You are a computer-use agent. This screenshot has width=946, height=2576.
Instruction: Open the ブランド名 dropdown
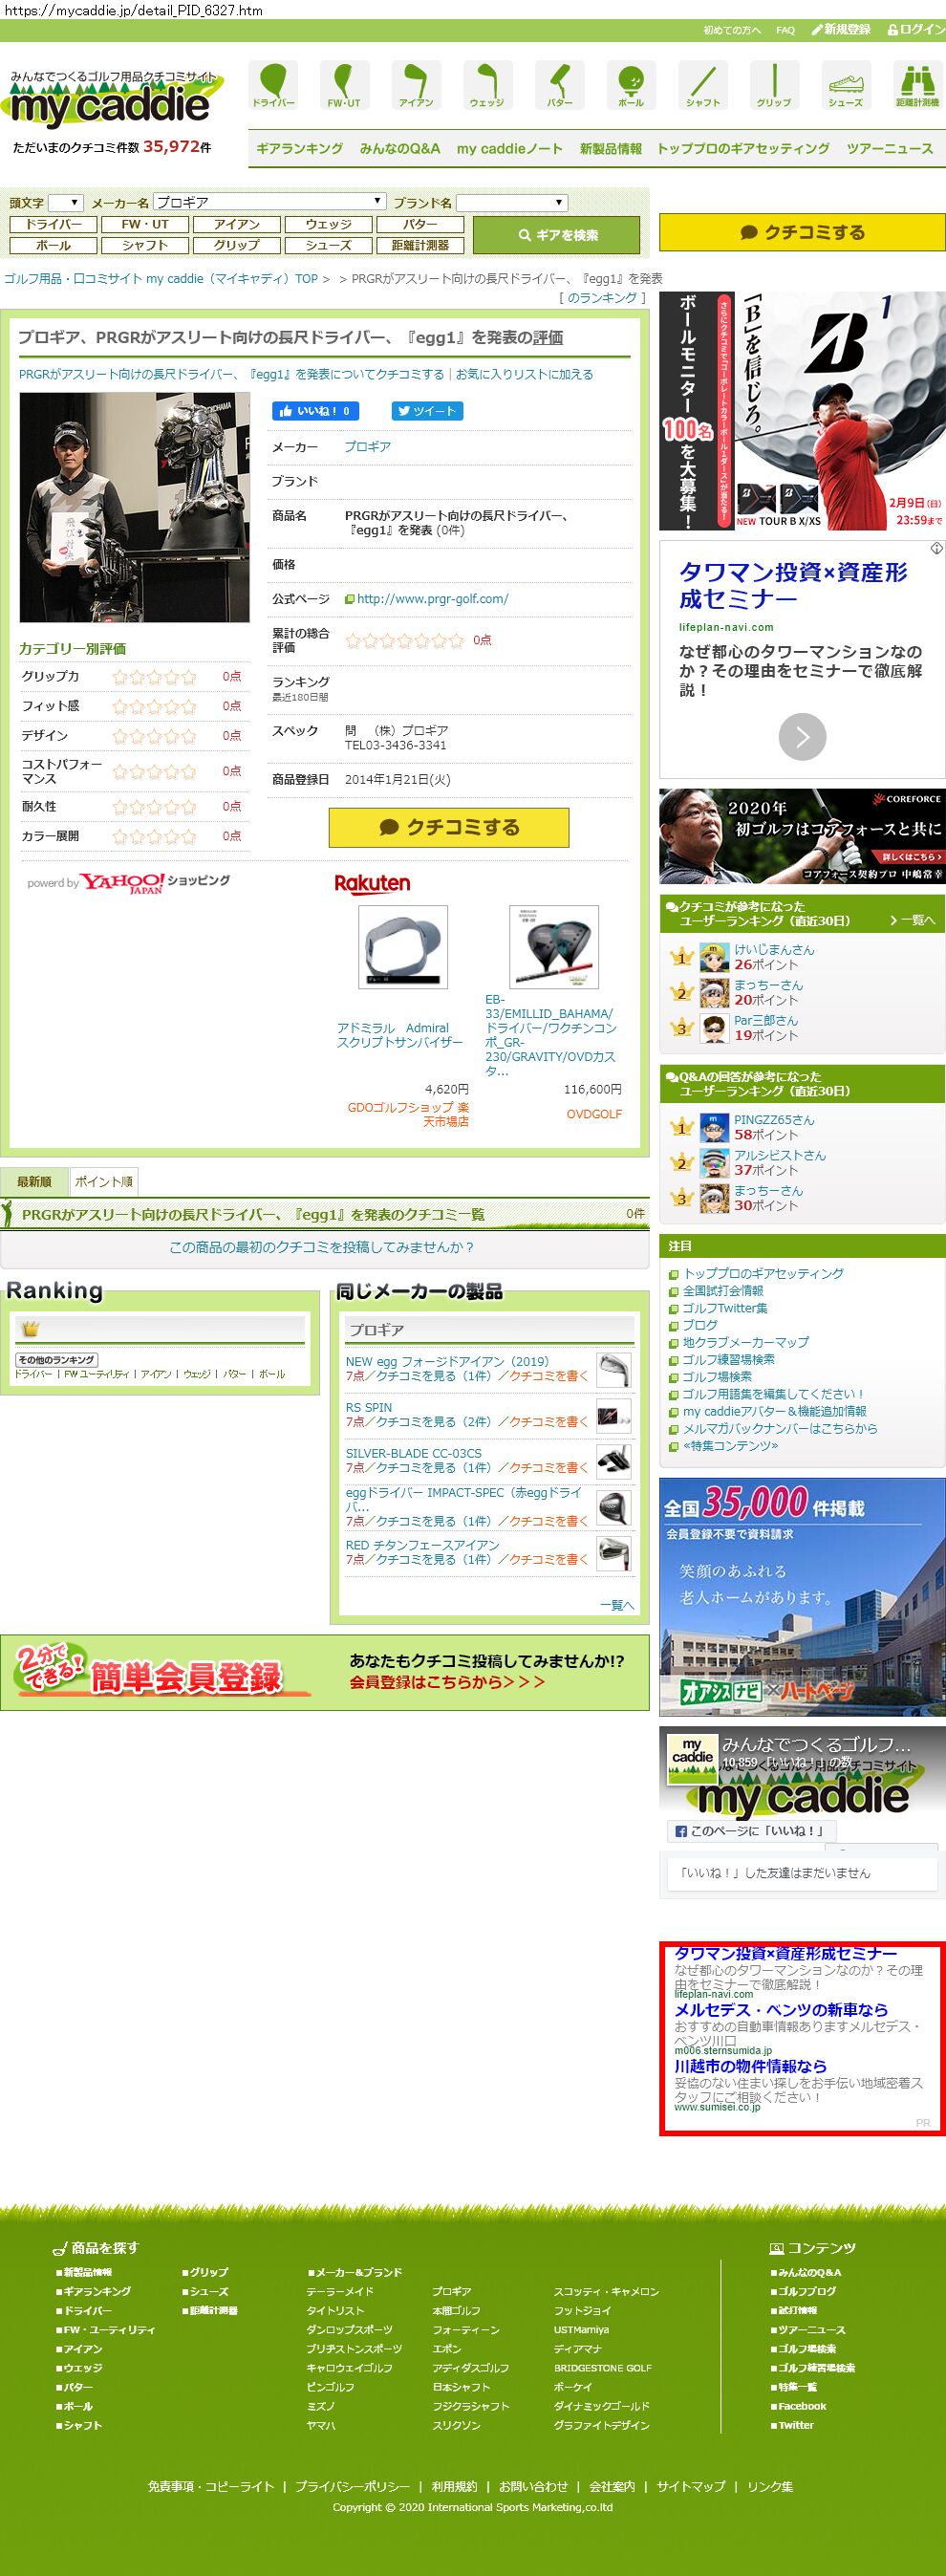512,203
